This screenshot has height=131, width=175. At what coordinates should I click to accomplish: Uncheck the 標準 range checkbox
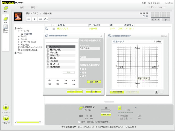(x=81, y=73)
